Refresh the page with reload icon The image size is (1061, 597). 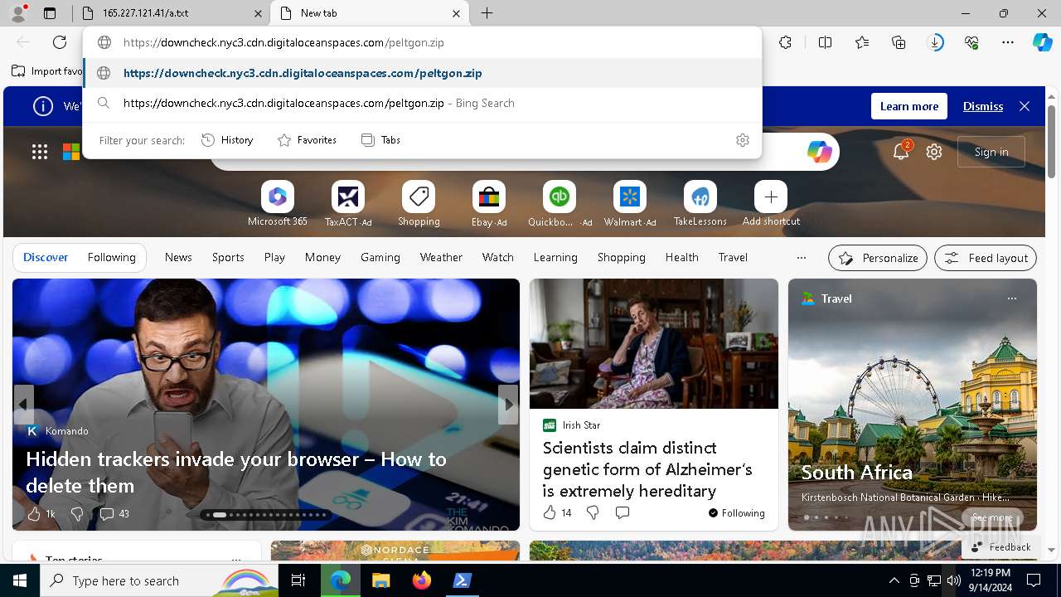point(60,42)
